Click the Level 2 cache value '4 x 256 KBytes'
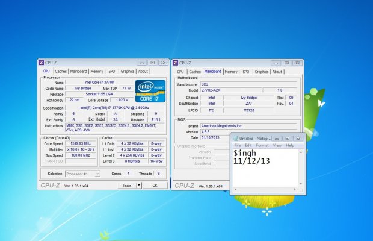 coord(132,155)
